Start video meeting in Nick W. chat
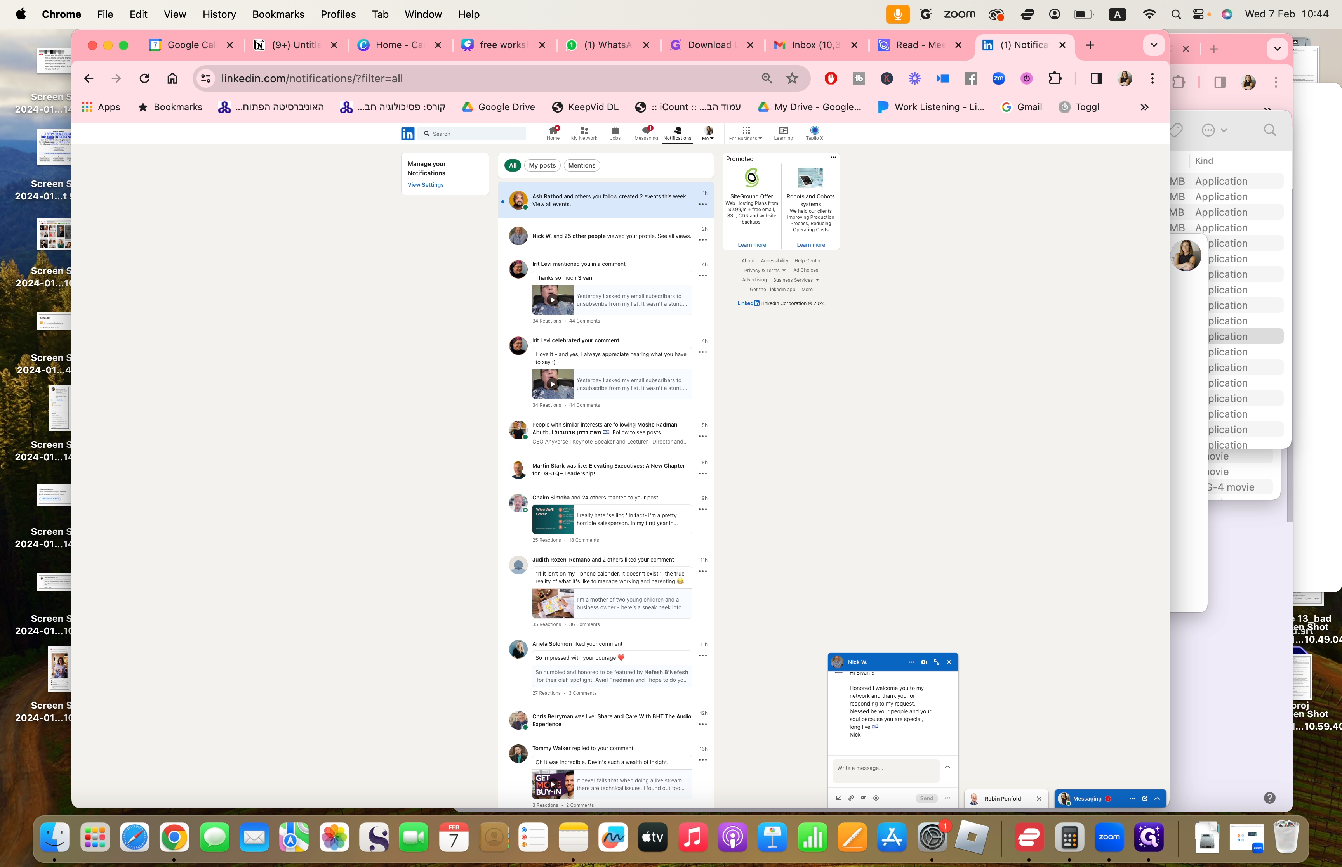 pyautogui.click(x=923, y=662)
